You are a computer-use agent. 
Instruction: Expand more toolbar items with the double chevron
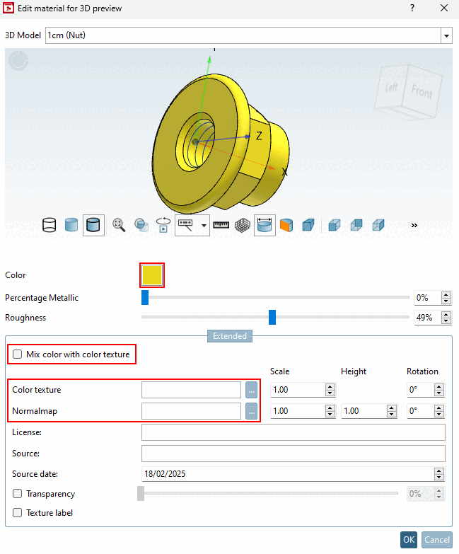click(414, 226)
